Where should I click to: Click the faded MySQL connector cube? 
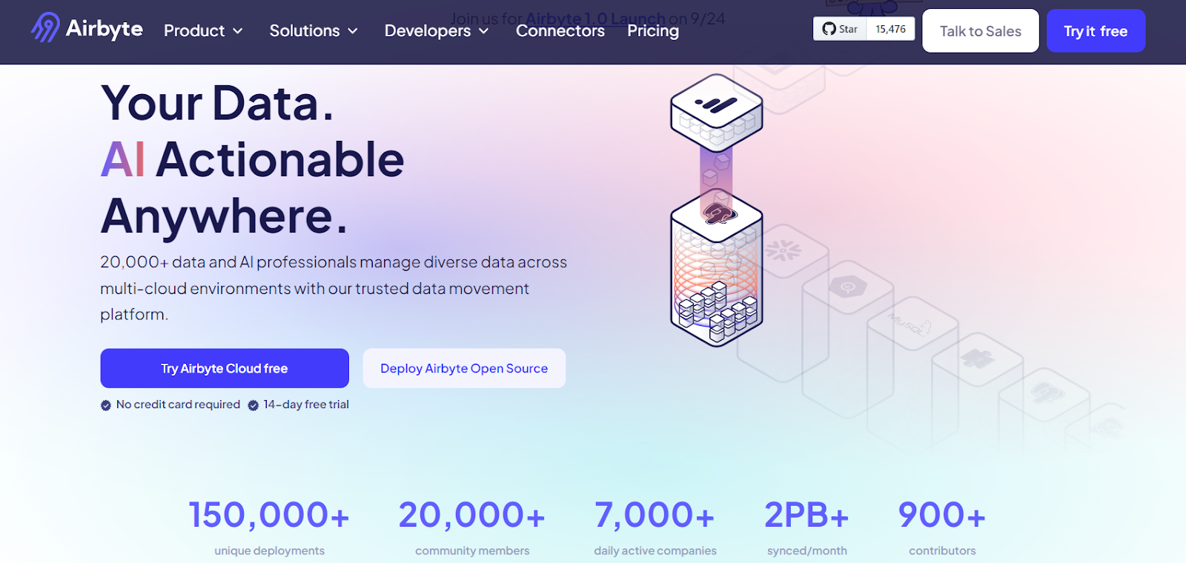tap(911, 325)
